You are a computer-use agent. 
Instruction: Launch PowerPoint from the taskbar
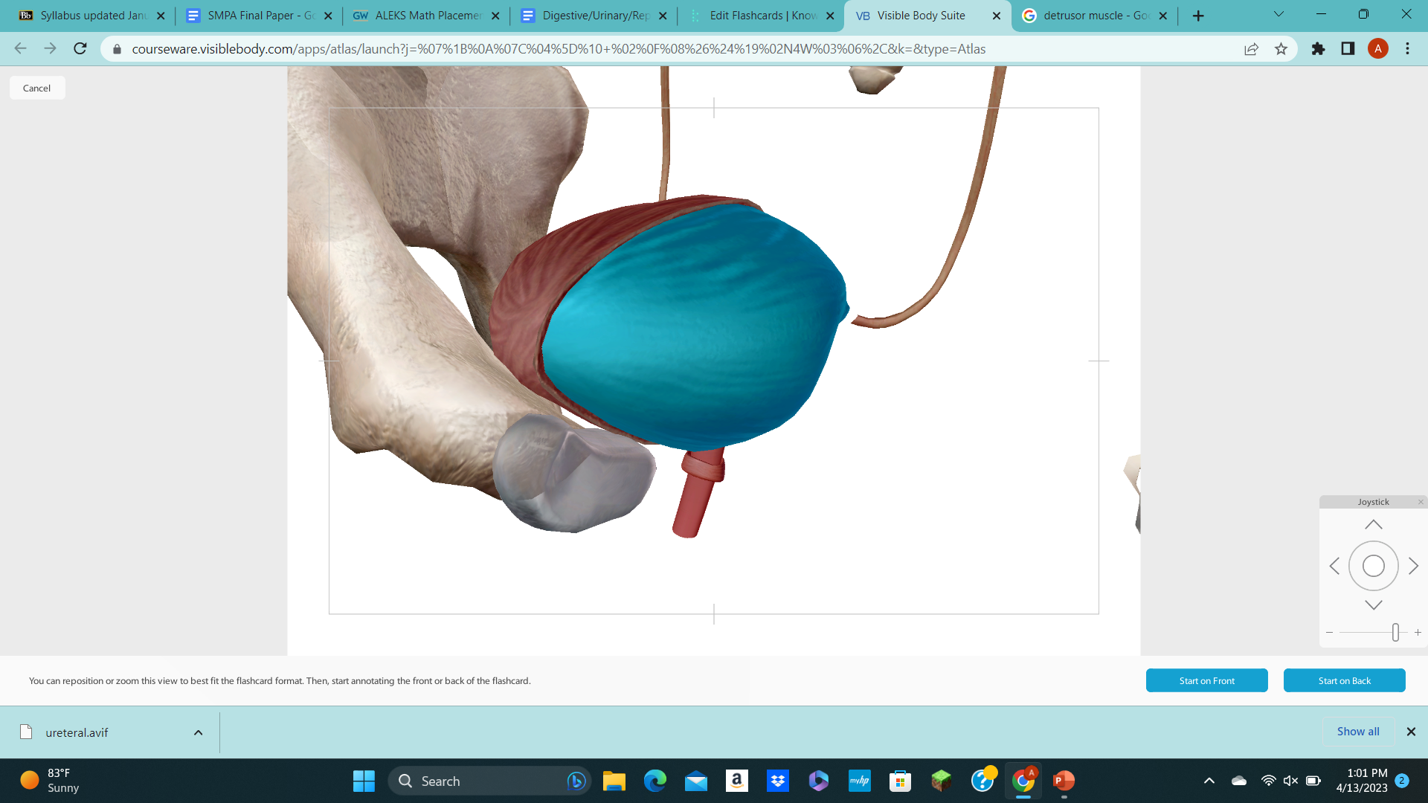point(1064,781)
